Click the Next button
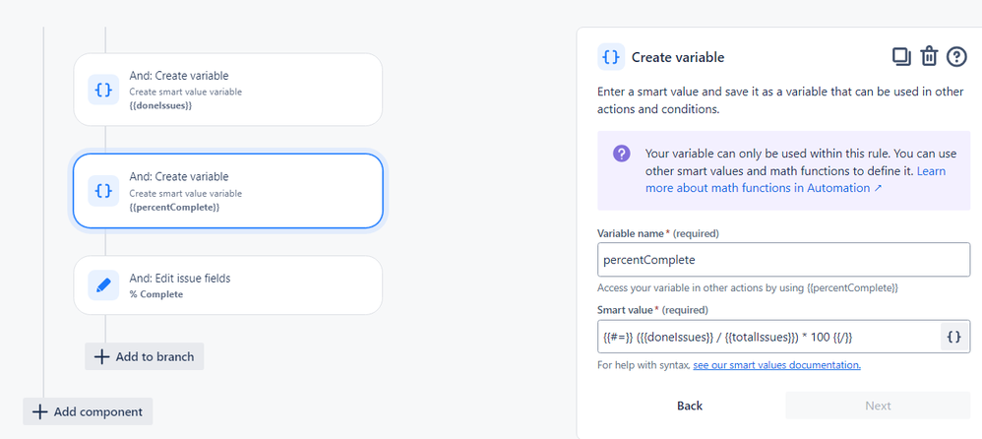The width and height of the screenshot is (982, 439). point(878,406)
